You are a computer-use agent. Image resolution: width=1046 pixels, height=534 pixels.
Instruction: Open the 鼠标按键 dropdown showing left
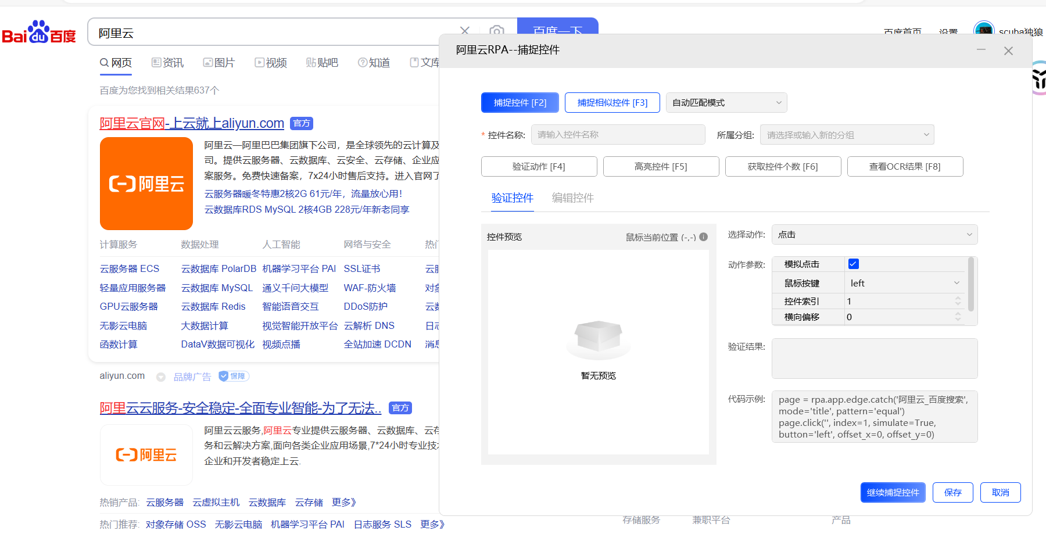[x=905, y=283]
